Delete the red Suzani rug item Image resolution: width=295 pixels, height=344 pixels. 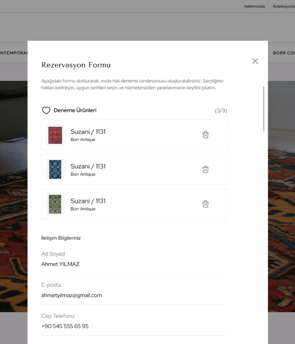click(x=205, y=135)
